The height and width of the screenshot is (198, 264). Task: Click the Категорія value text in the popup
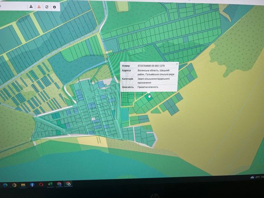click(x=154, y=81)
